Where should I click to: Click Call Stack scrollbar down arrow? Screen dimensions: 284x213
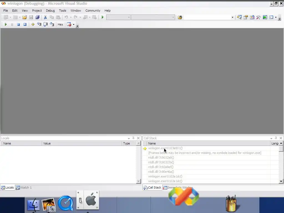281,181
